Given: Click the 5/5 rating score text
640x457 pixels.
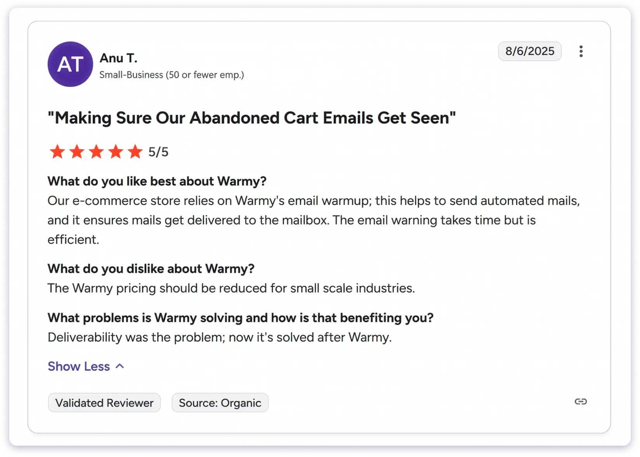Looking at the screenshot, I should 158,152.
